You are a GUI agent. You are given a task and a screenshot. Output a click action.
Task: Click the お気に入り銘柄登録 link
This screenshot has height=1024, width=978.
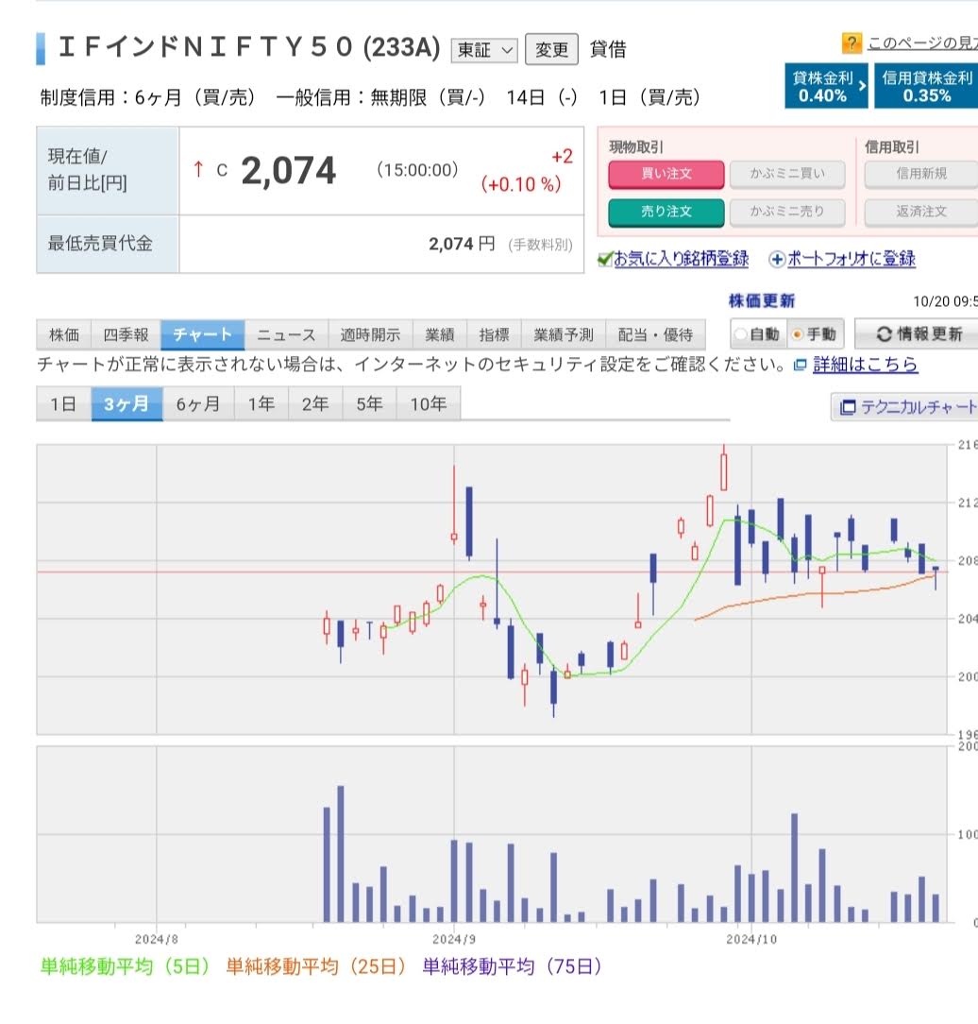pyautogui.click(x=682, y=259)
